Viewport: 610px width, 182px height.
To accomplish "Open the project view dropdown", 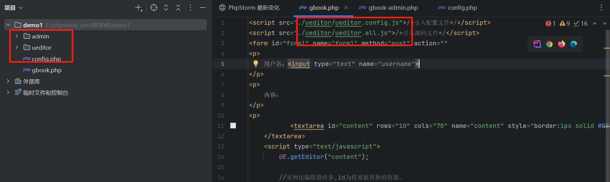I will (x=14, y=8).
